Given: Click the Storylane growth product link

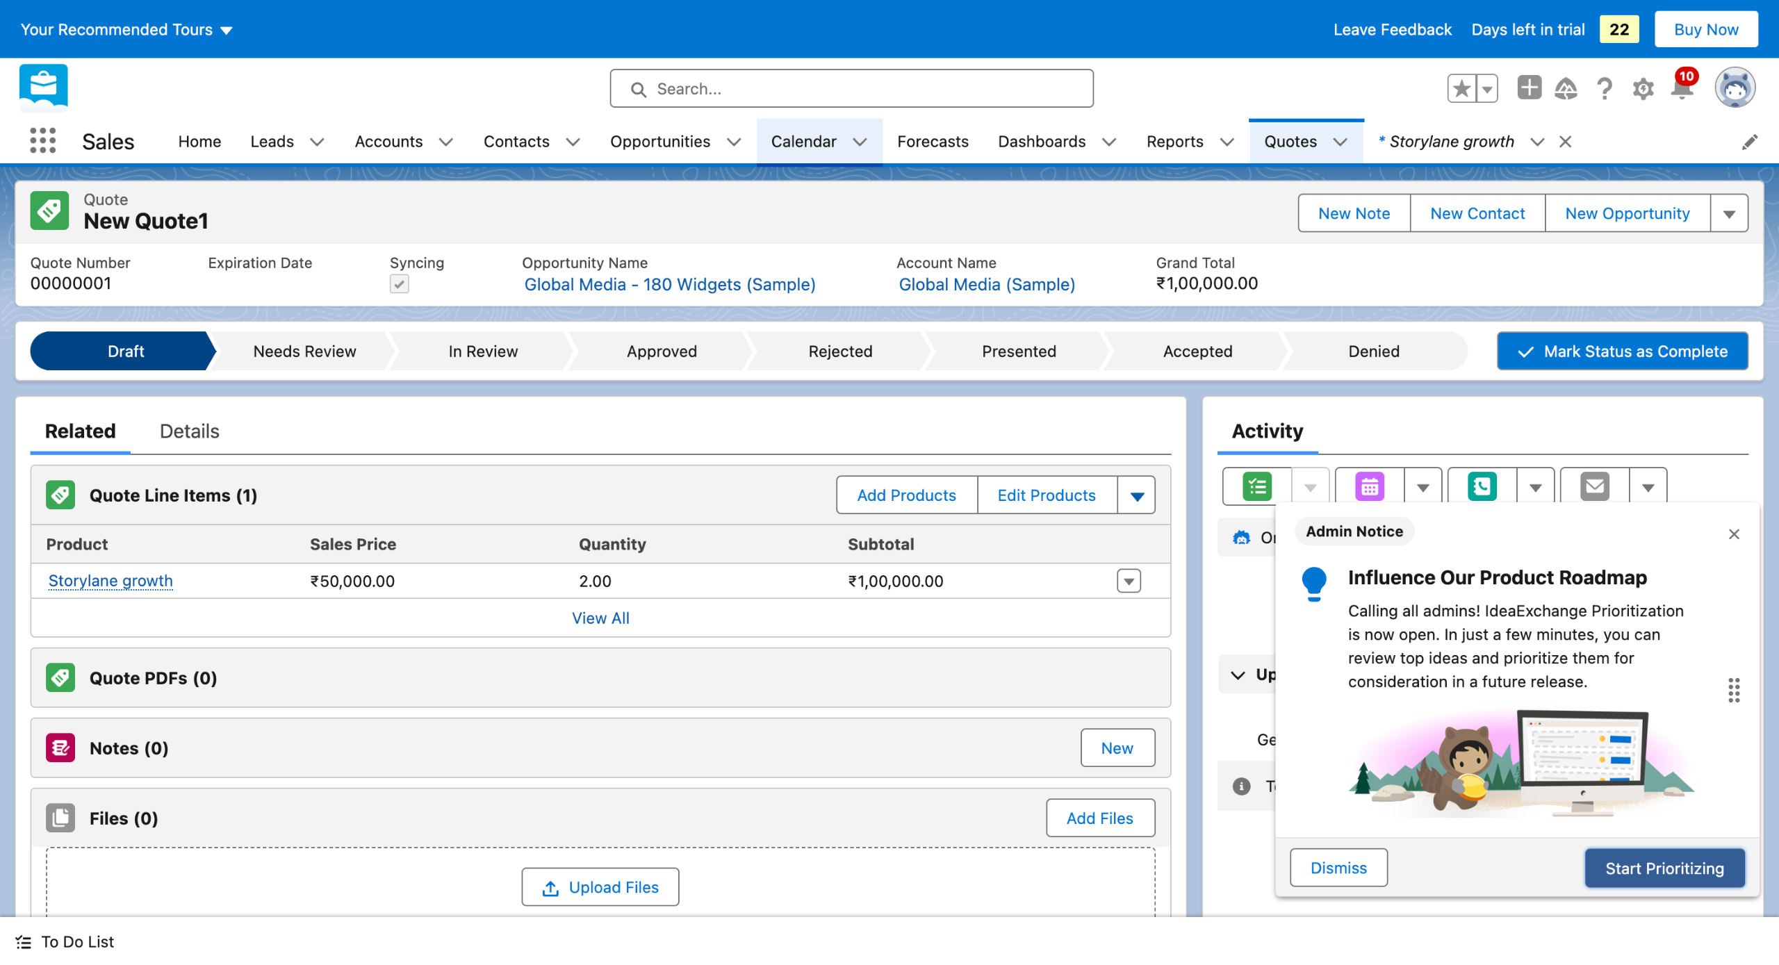Looking at the screenshot, I should click(110, 581).
